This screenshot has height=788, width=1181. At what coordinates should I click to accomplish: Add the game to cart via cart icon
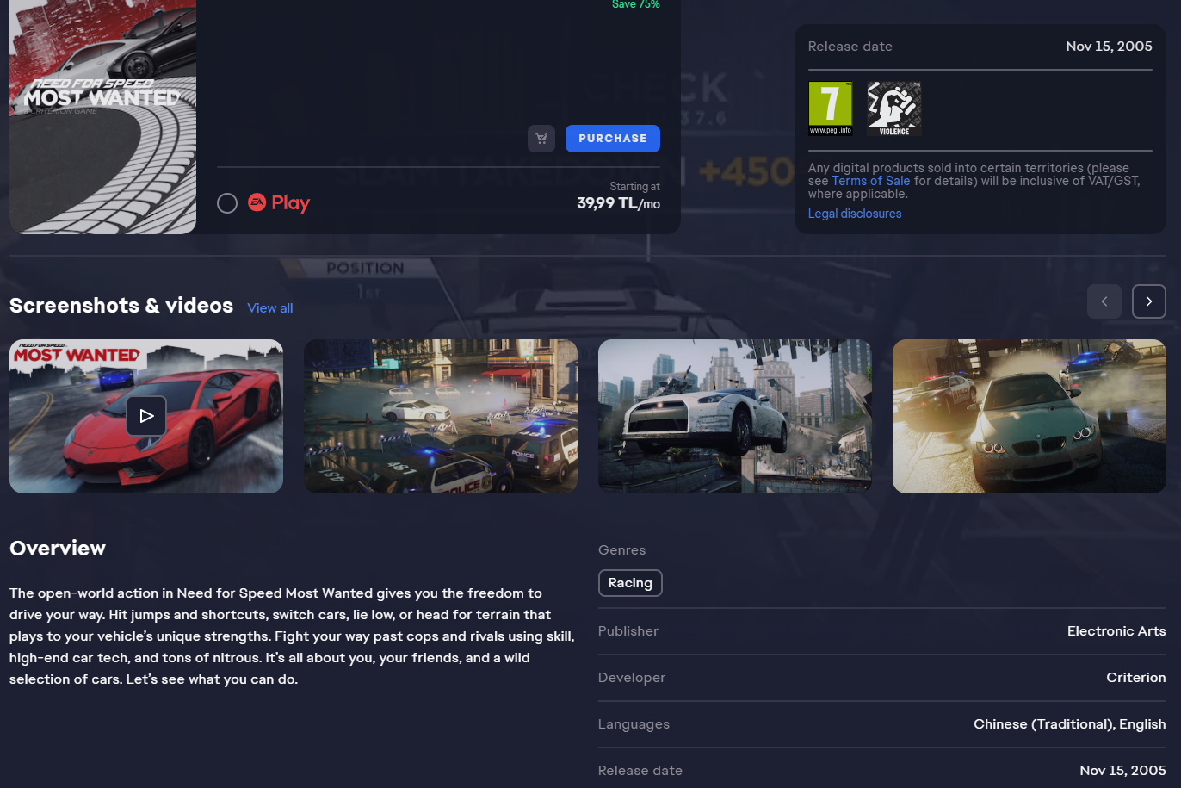(x=541, y=139)
